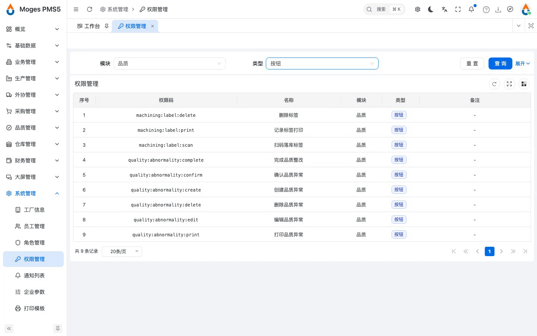Click the compass icon in header

click(510, 9)
